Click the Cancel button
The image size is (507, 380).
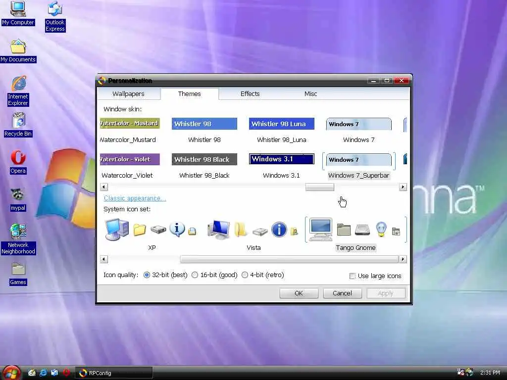(x=342, y=293)
